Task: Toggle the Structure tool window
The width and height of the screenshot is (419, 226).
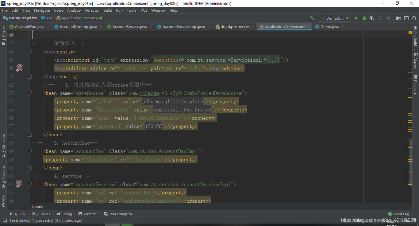Action: [x=3, y=146]
